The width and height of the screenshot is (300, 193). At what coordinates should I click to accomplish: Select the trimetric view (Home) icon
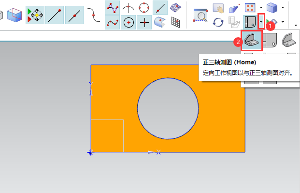click(x=251, y=41)
